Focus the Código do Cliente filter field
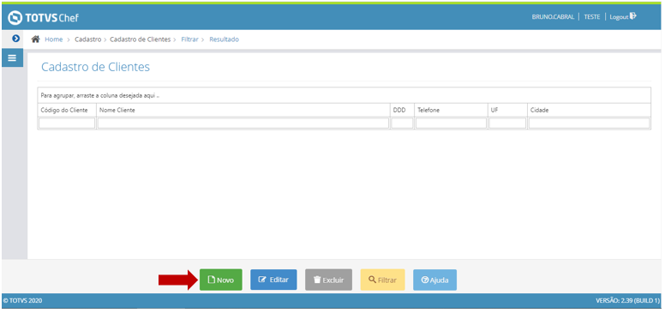 [67, 123]
